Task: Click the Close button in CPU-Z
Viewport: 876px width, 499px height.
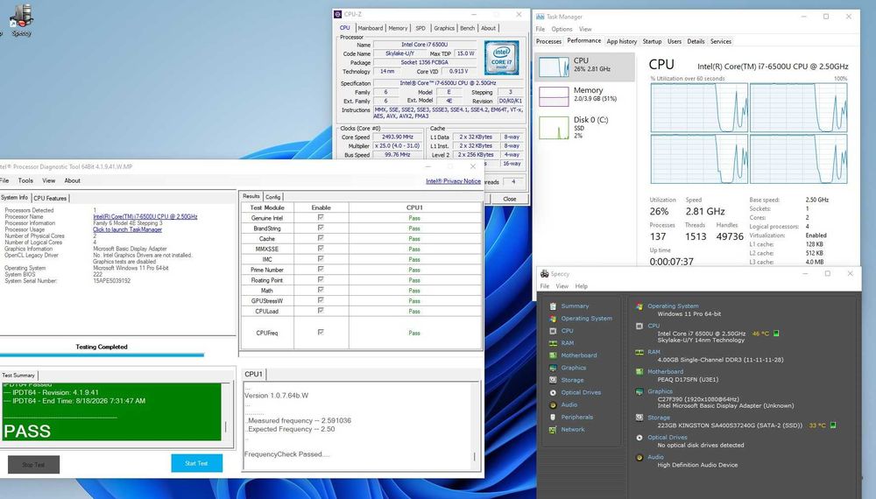Action: pyautogui.click(x=510, y=199)
